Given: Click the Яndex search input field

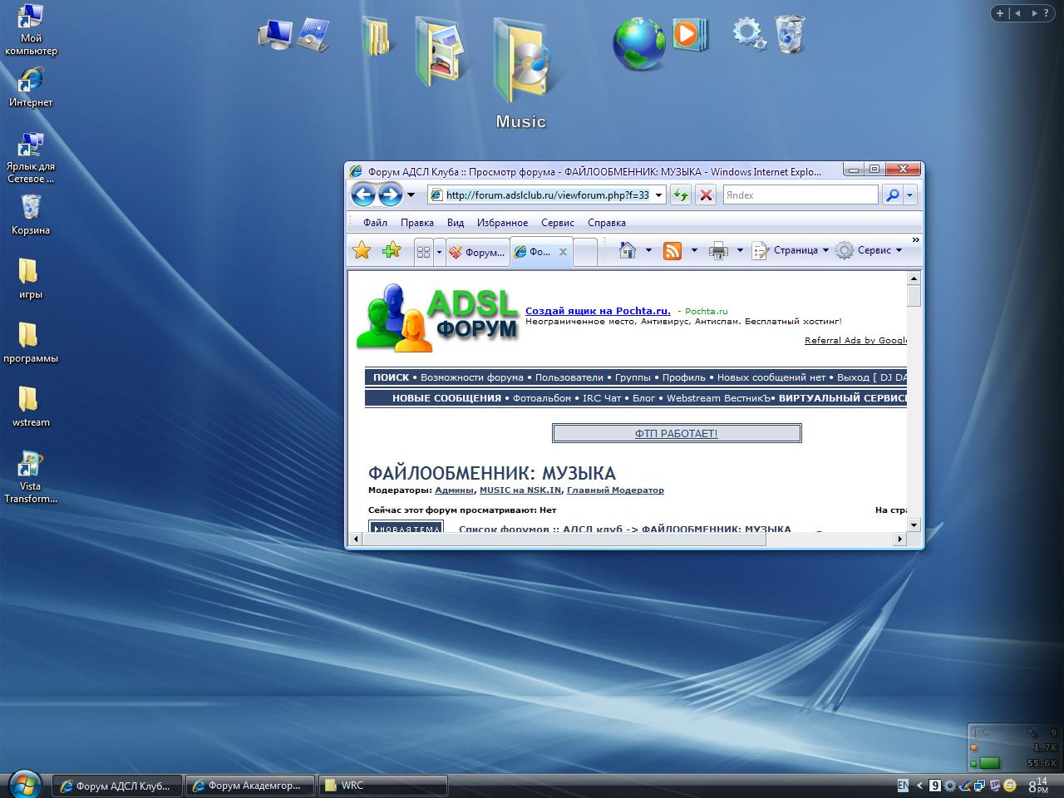Looking at the screenshot, I should point(799,195).
